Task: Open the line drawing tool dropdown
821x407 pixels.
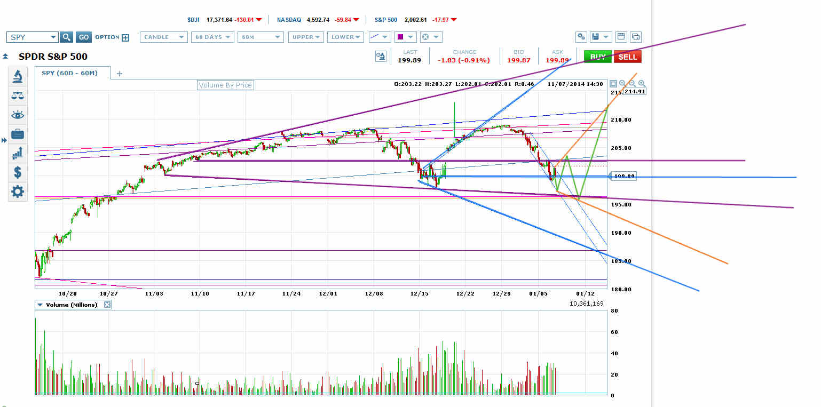Action: pyautogui.click(x=380, y=37)
